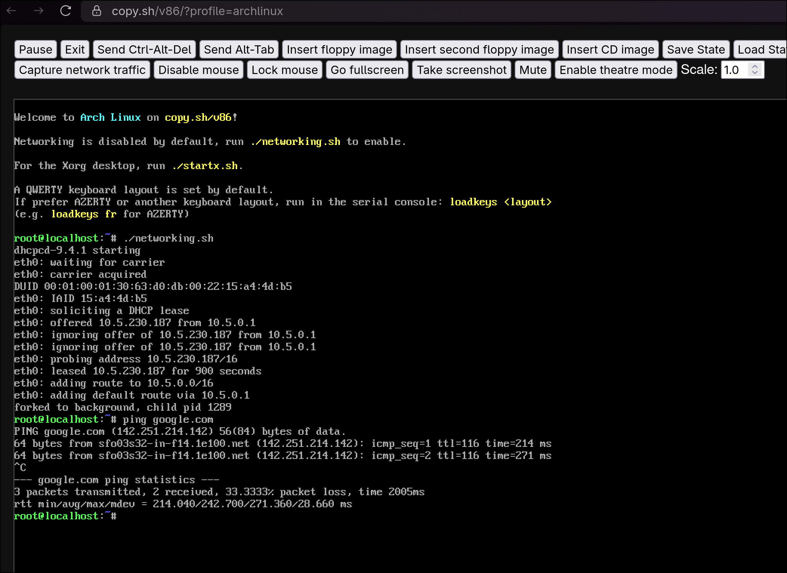Disable mouse in the emulator
The height and width of the screenshot is (573, 787).
[198, 70]
